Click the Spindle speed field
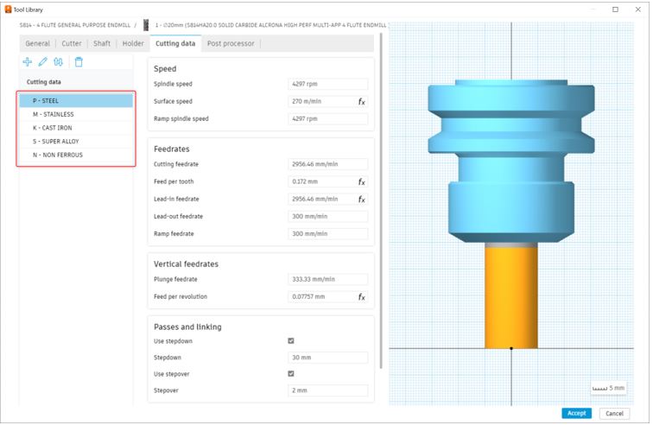The height and width of the screenshot is (425, 653). point(327,84)
